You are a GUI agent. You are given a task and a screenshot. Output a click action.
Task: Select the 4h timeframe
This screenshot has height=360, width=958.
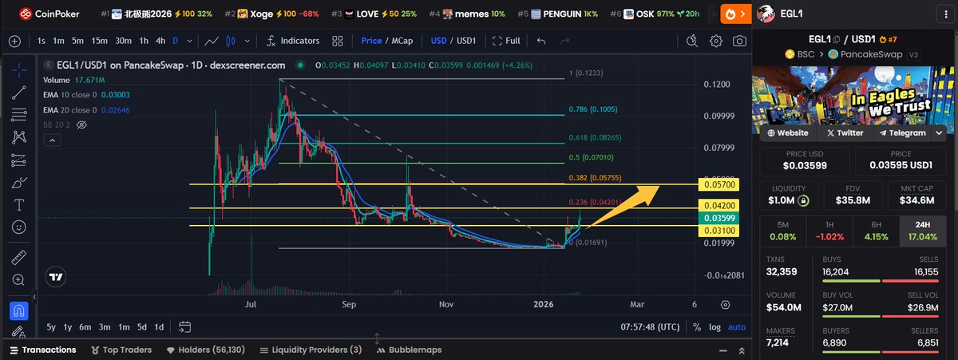(x=160, y=41)
